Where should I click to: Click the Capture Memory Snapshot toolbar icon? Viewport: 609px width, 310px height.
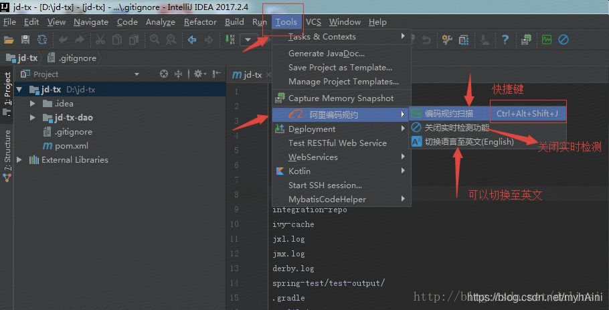526,40
